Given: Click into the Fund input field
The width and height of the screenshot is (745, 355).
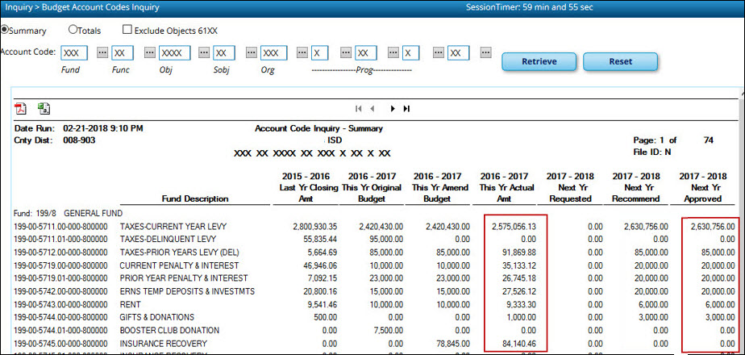Looking at the screenshot, I should coord(74,53).
